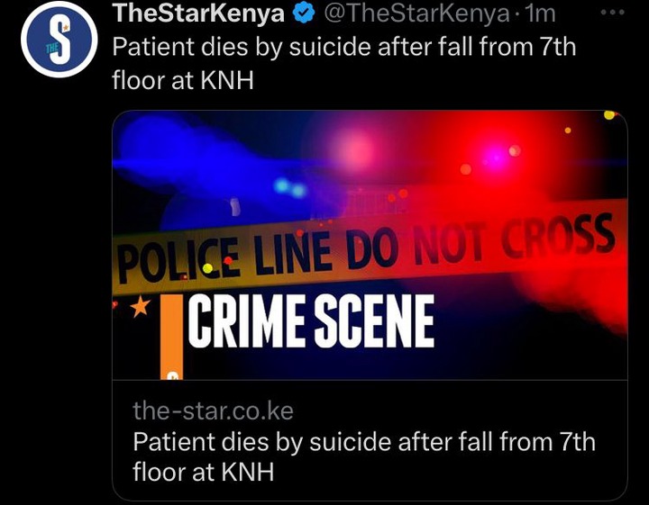
Task: Click the small THE text in the logo
Action: coord(51,49)
